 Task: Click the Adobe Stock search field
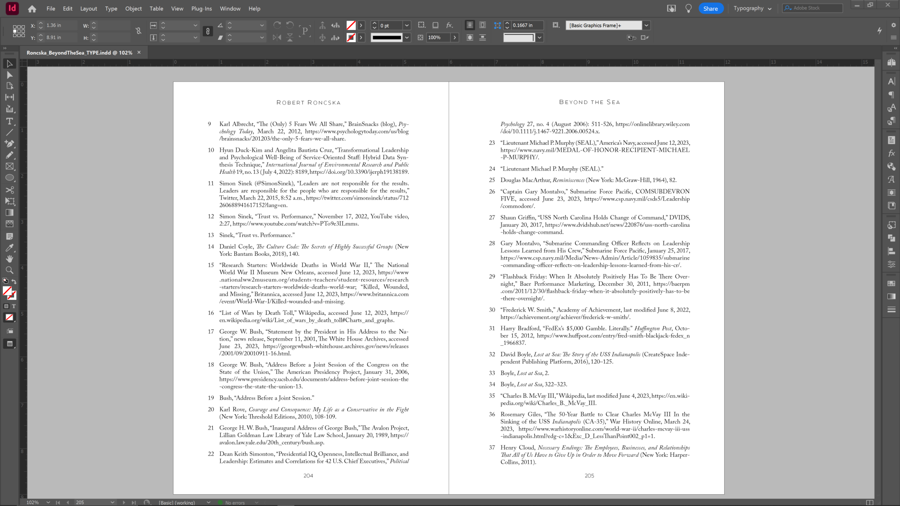[812, 8]
